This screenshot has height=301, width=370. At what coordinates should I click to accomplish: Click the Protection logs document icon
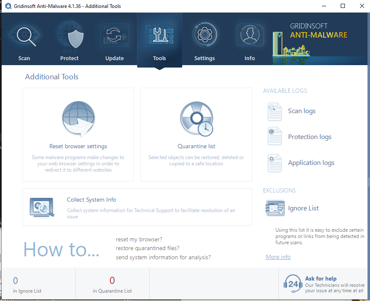click(x=275, y=136)
